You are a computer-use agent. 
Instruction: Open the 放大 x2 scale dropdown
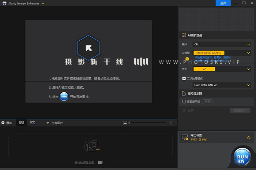222,69
